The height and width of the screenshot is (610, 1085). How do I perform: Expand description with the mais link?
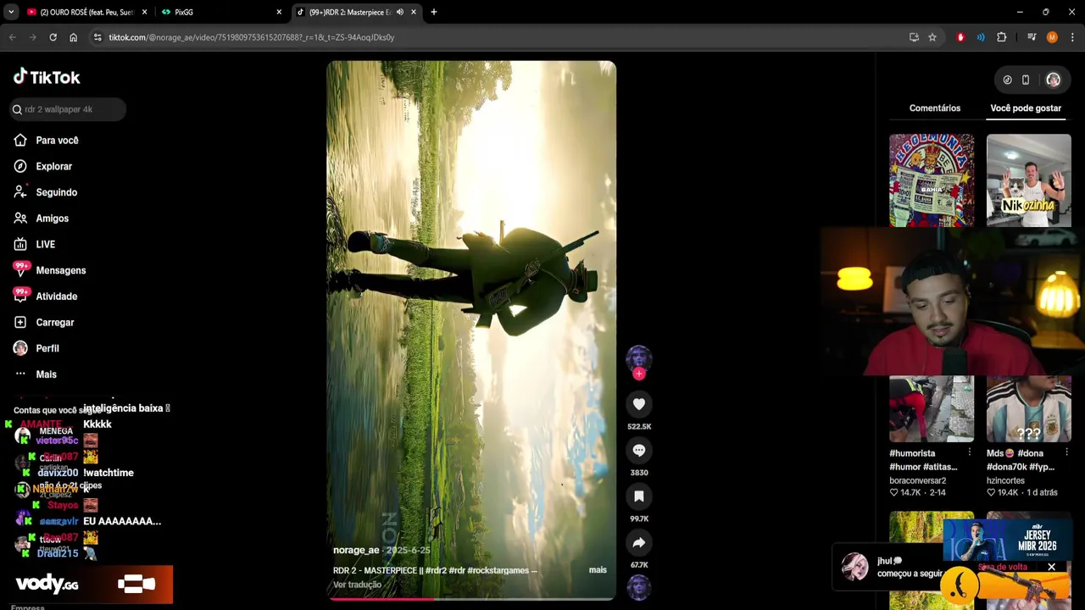tap(598, 570)
